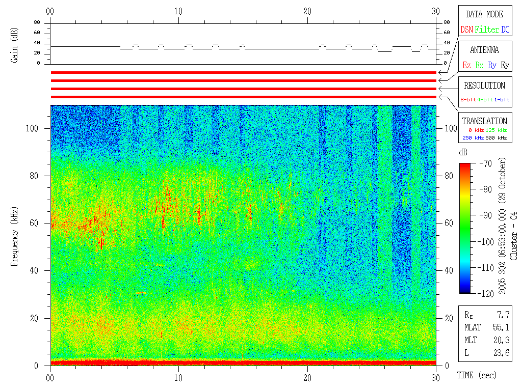Select the blue By antenna label

pyautogui.click(x=492, y=65)
